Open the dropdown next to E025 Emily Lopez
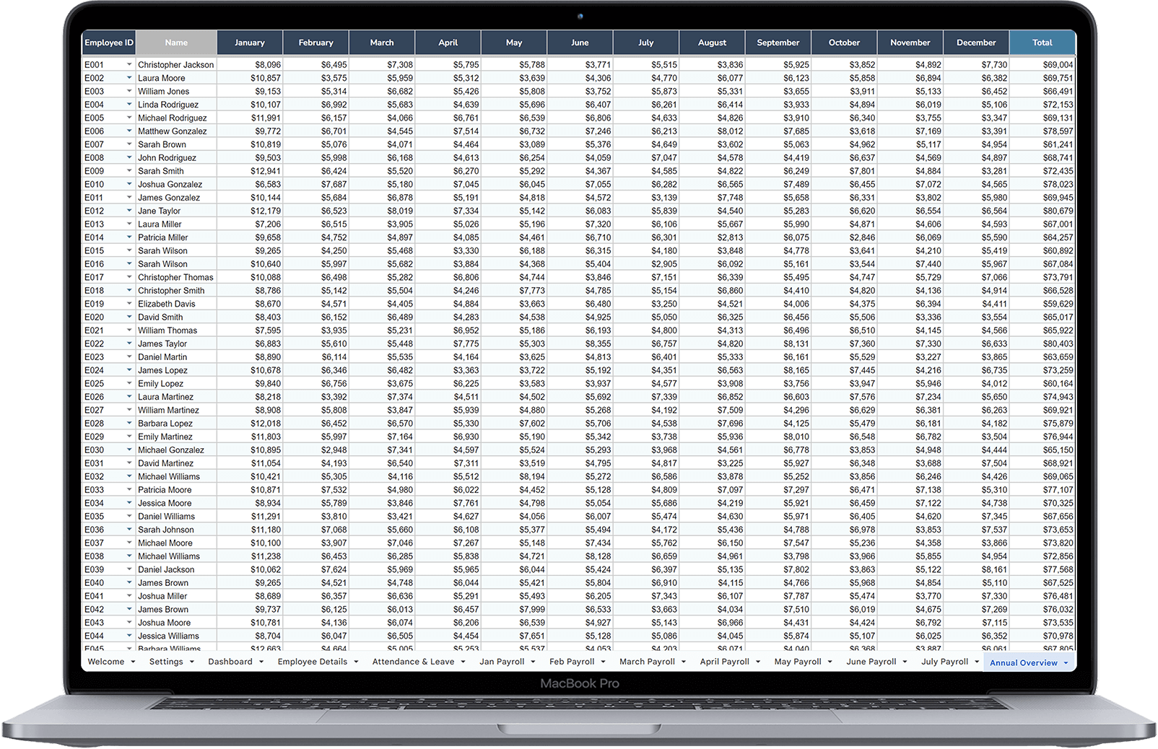The image size is (1158, 749). (x=129, y=383)
